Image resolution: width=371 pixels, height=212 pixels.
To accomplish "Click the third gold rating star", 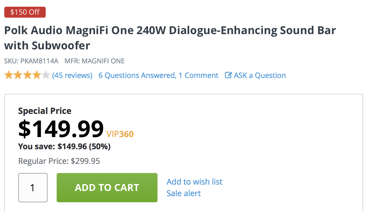I will [x=27, y=75].
